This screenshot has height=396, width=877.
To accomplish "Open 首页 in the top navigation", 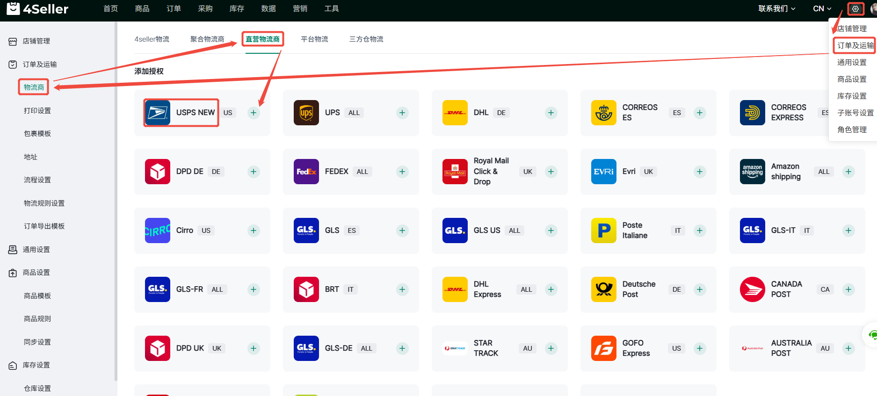I will [x=111, y=9].
